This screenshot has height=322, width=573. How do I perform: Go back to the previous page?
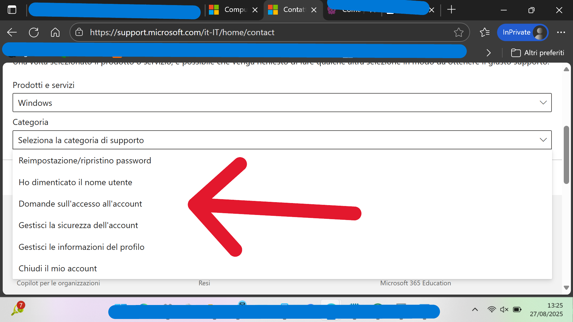[12, 32]
